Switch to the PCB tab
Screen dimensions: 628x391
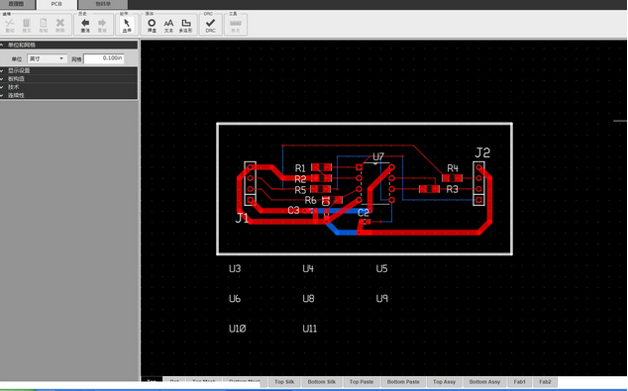pos(56,4)
